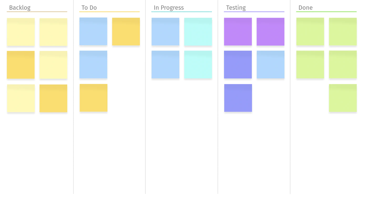Select cyan note in In Progress top row
This screenshot has height=201, width=368.
[x=198, y=32]
